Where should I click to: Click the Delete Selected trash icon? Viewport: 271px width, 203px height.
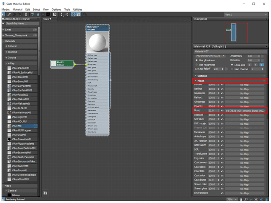click(26, 14)
